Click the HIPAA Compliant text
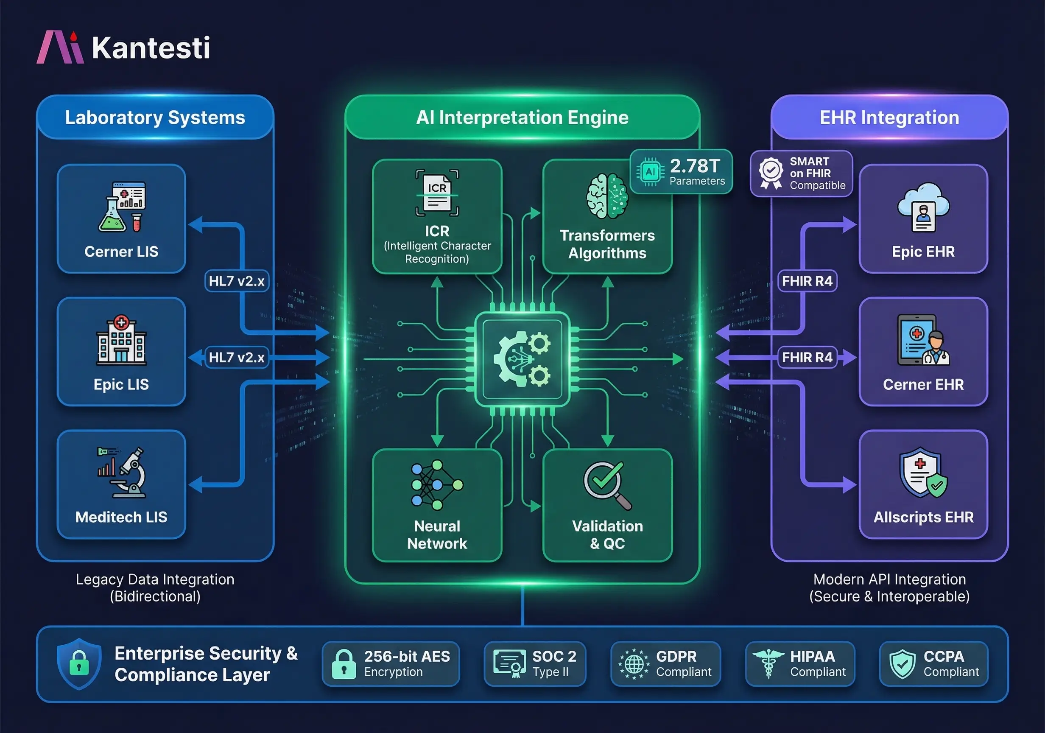Viewport: 1045px width, 733px height. [x=817, y=664]
